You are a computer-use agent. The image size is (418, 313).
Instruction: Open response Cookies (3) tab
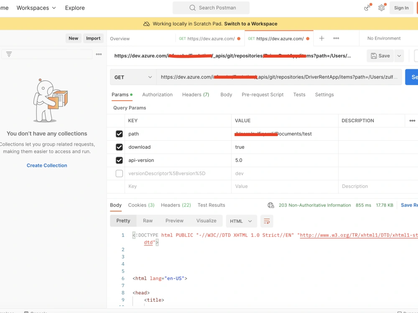point(141,205)
